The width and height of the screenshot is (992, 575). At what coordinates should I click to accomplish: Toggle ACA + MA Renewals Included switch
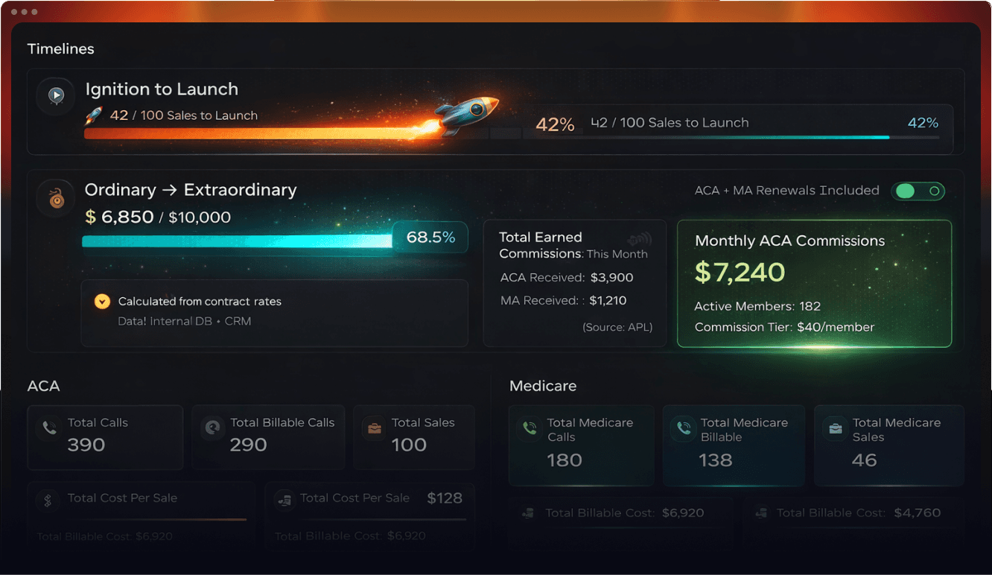918,191
